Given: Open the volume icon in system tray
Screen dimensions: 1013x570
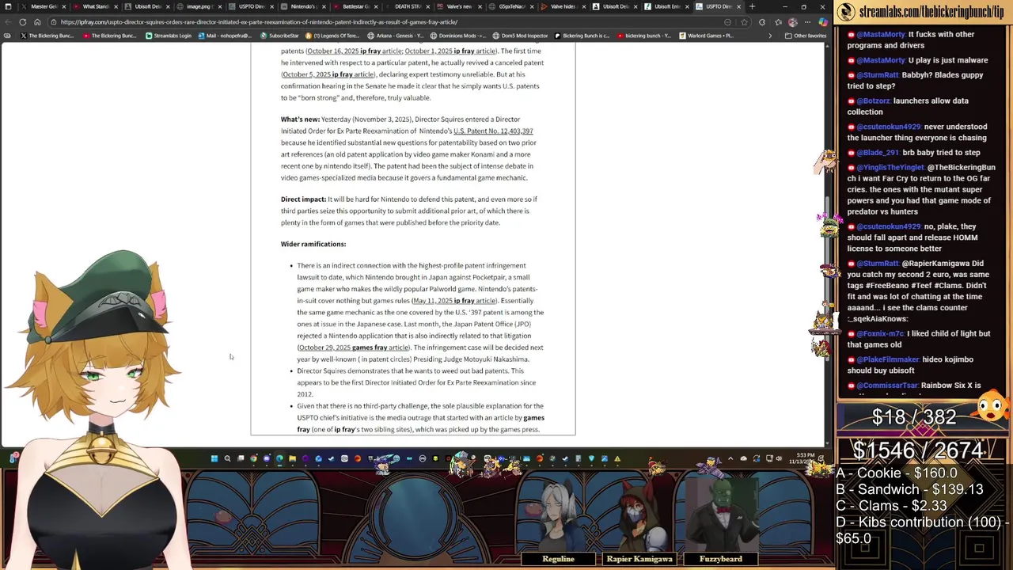Looking at the screenshot, I should 779,458.
